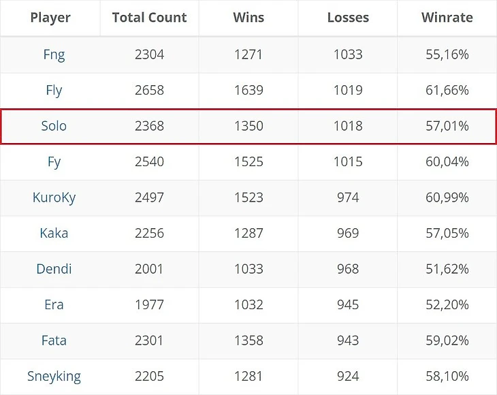Sort by the Losses column header
Image resolution: width=497 pixels, height=395 pixels.
[x=347, y=18]
